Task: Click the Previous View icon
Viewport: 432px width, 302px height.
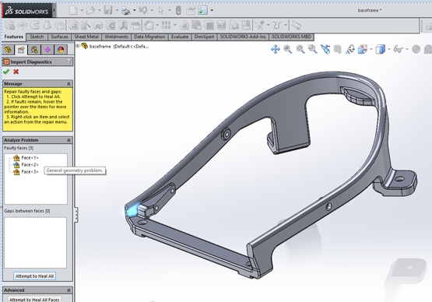Action: (325, 50)
